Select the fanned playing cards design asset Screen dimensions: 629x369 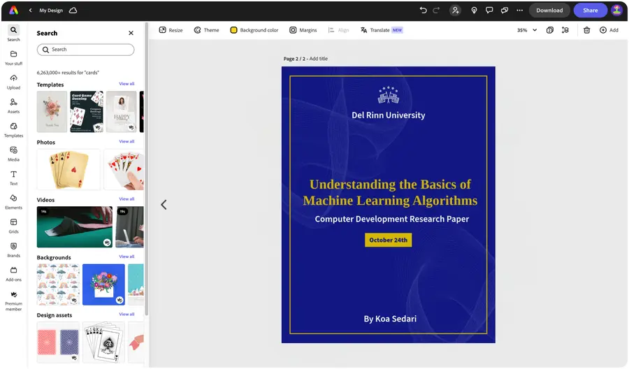104,342
